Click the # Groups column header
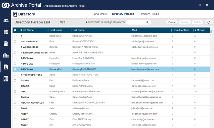214x128 pixels. (x=200, y=30)
